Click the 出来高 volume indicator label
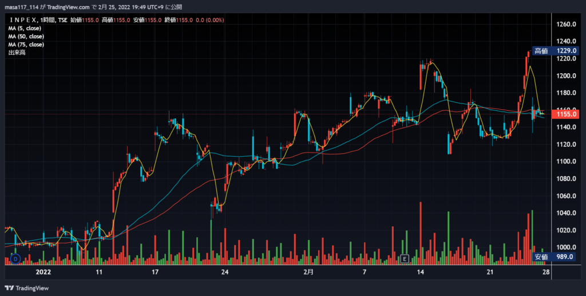The width and height of the screenshot is (586, 296). point(17,53)
